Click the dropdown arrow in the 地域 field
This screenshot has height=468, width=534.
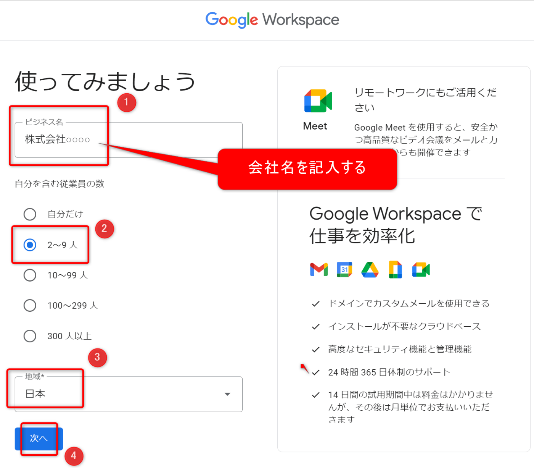click(228, 394)
